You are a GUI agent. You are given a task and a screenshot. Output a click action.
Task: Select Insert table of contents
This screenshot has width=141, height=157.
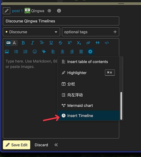88,62
